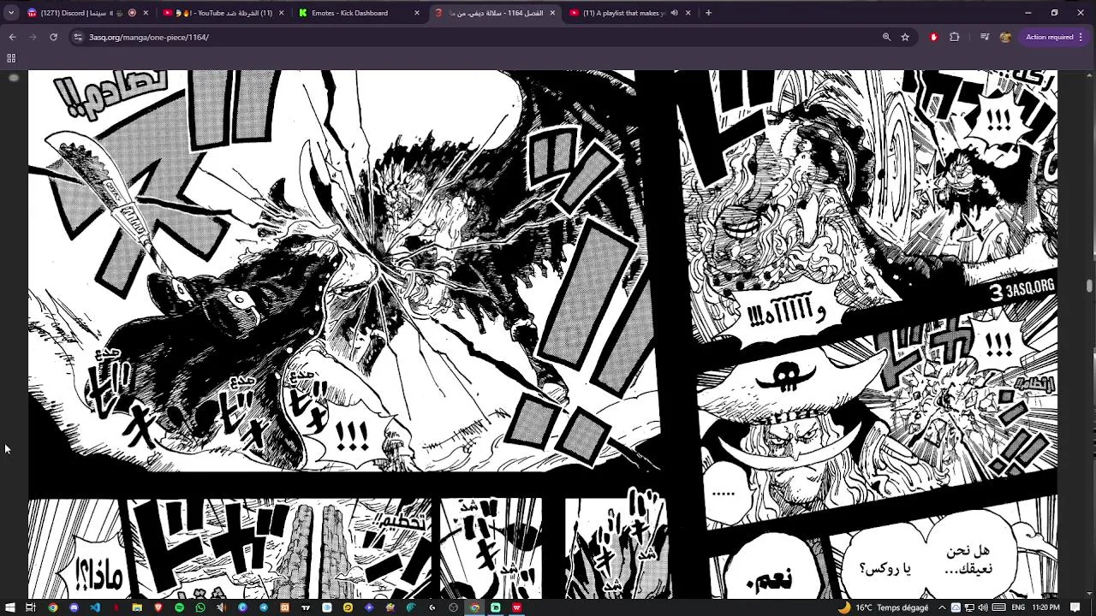1096x616 pixels.
Task: Bookmark this page with the star icon
Action: 905,37
